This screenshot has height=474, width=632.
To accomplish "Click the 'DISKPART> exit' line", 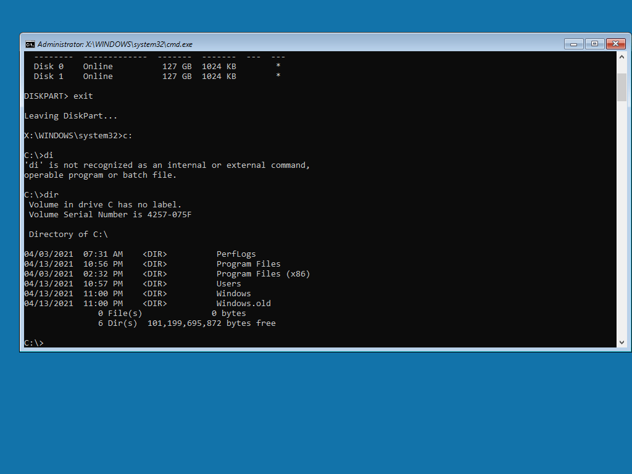I will tap(59, 96).
